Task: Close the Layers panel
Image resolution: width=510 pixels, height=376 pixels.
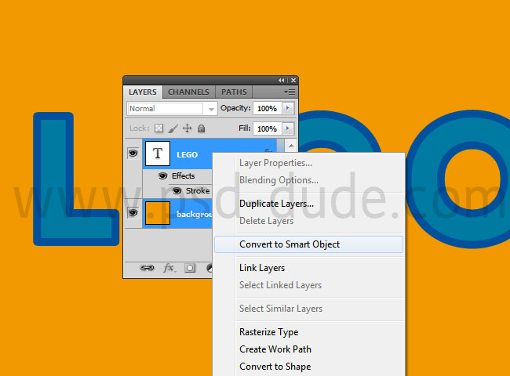Action: (x=293, y=80)
